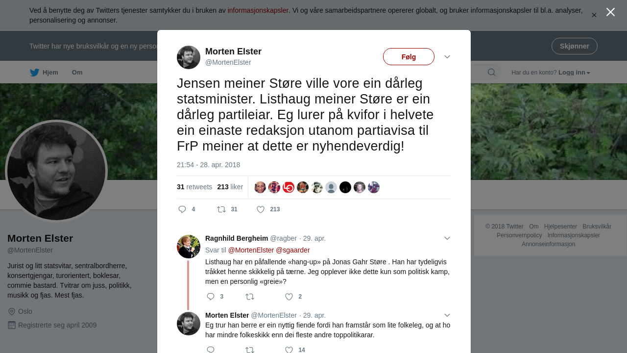This screenshot has width=627, height=353.
Task: Like Ragnhild Bergheim's reply tweet
Action: [293, 297]
